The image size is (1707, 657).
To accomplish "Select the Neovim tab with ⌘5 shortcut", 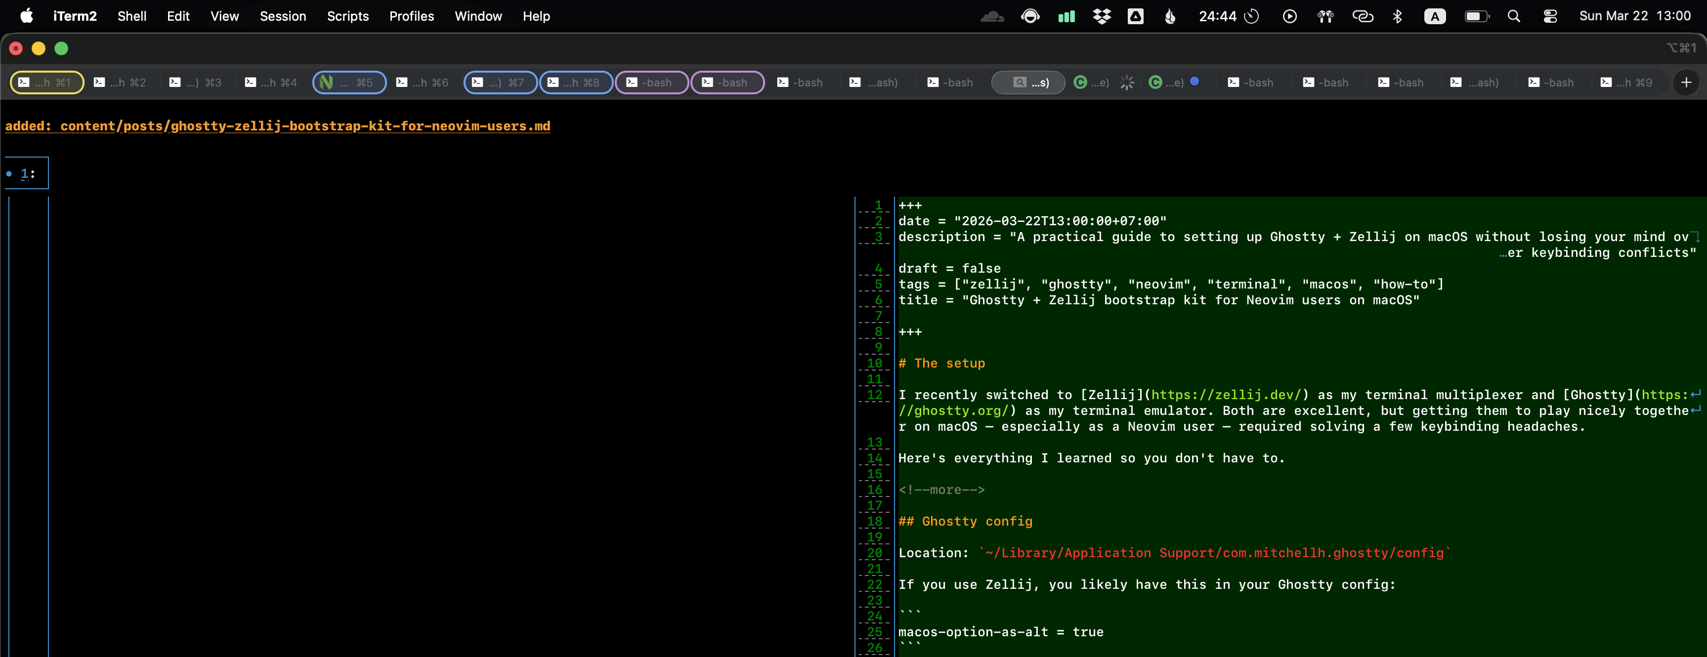I will coord(349,82).
